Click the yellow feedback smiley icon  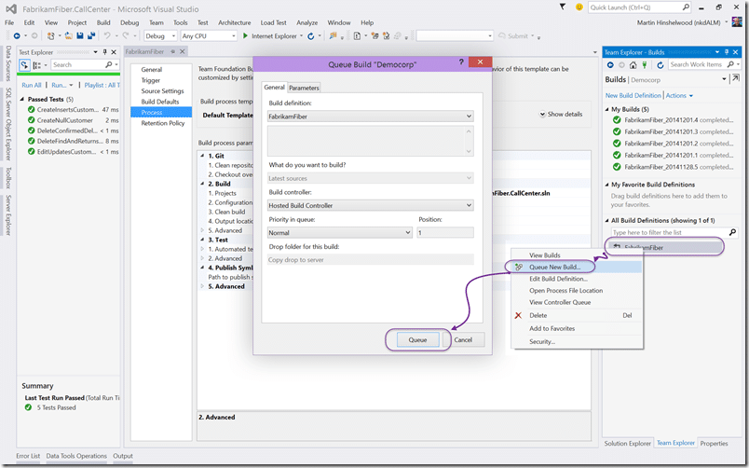[579, 7]
